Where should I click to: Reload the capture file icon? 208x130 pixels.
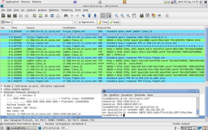click(x=52, y=16)
